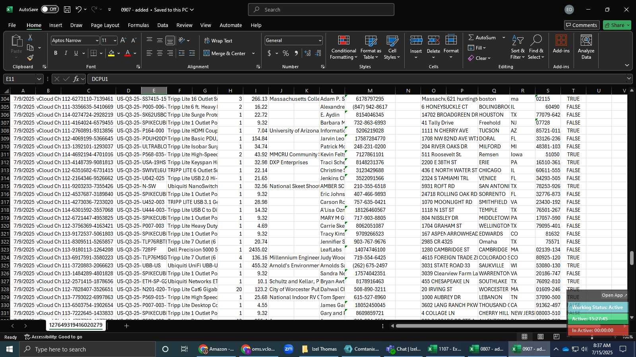The image size is (636, 357).
Task: Click Add-ins button
Action: [561, 44]
